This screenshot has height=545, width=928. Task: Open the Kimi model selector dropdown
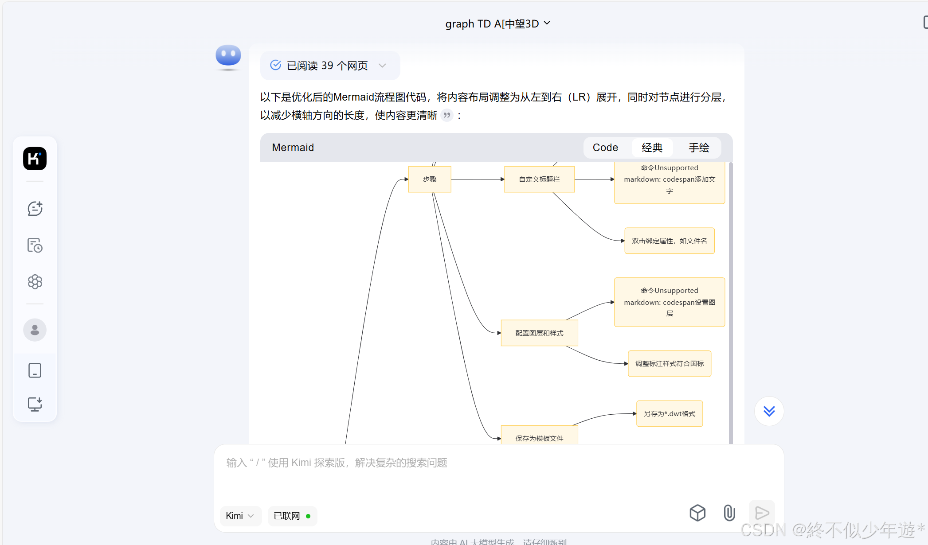[x=240, y=516]
